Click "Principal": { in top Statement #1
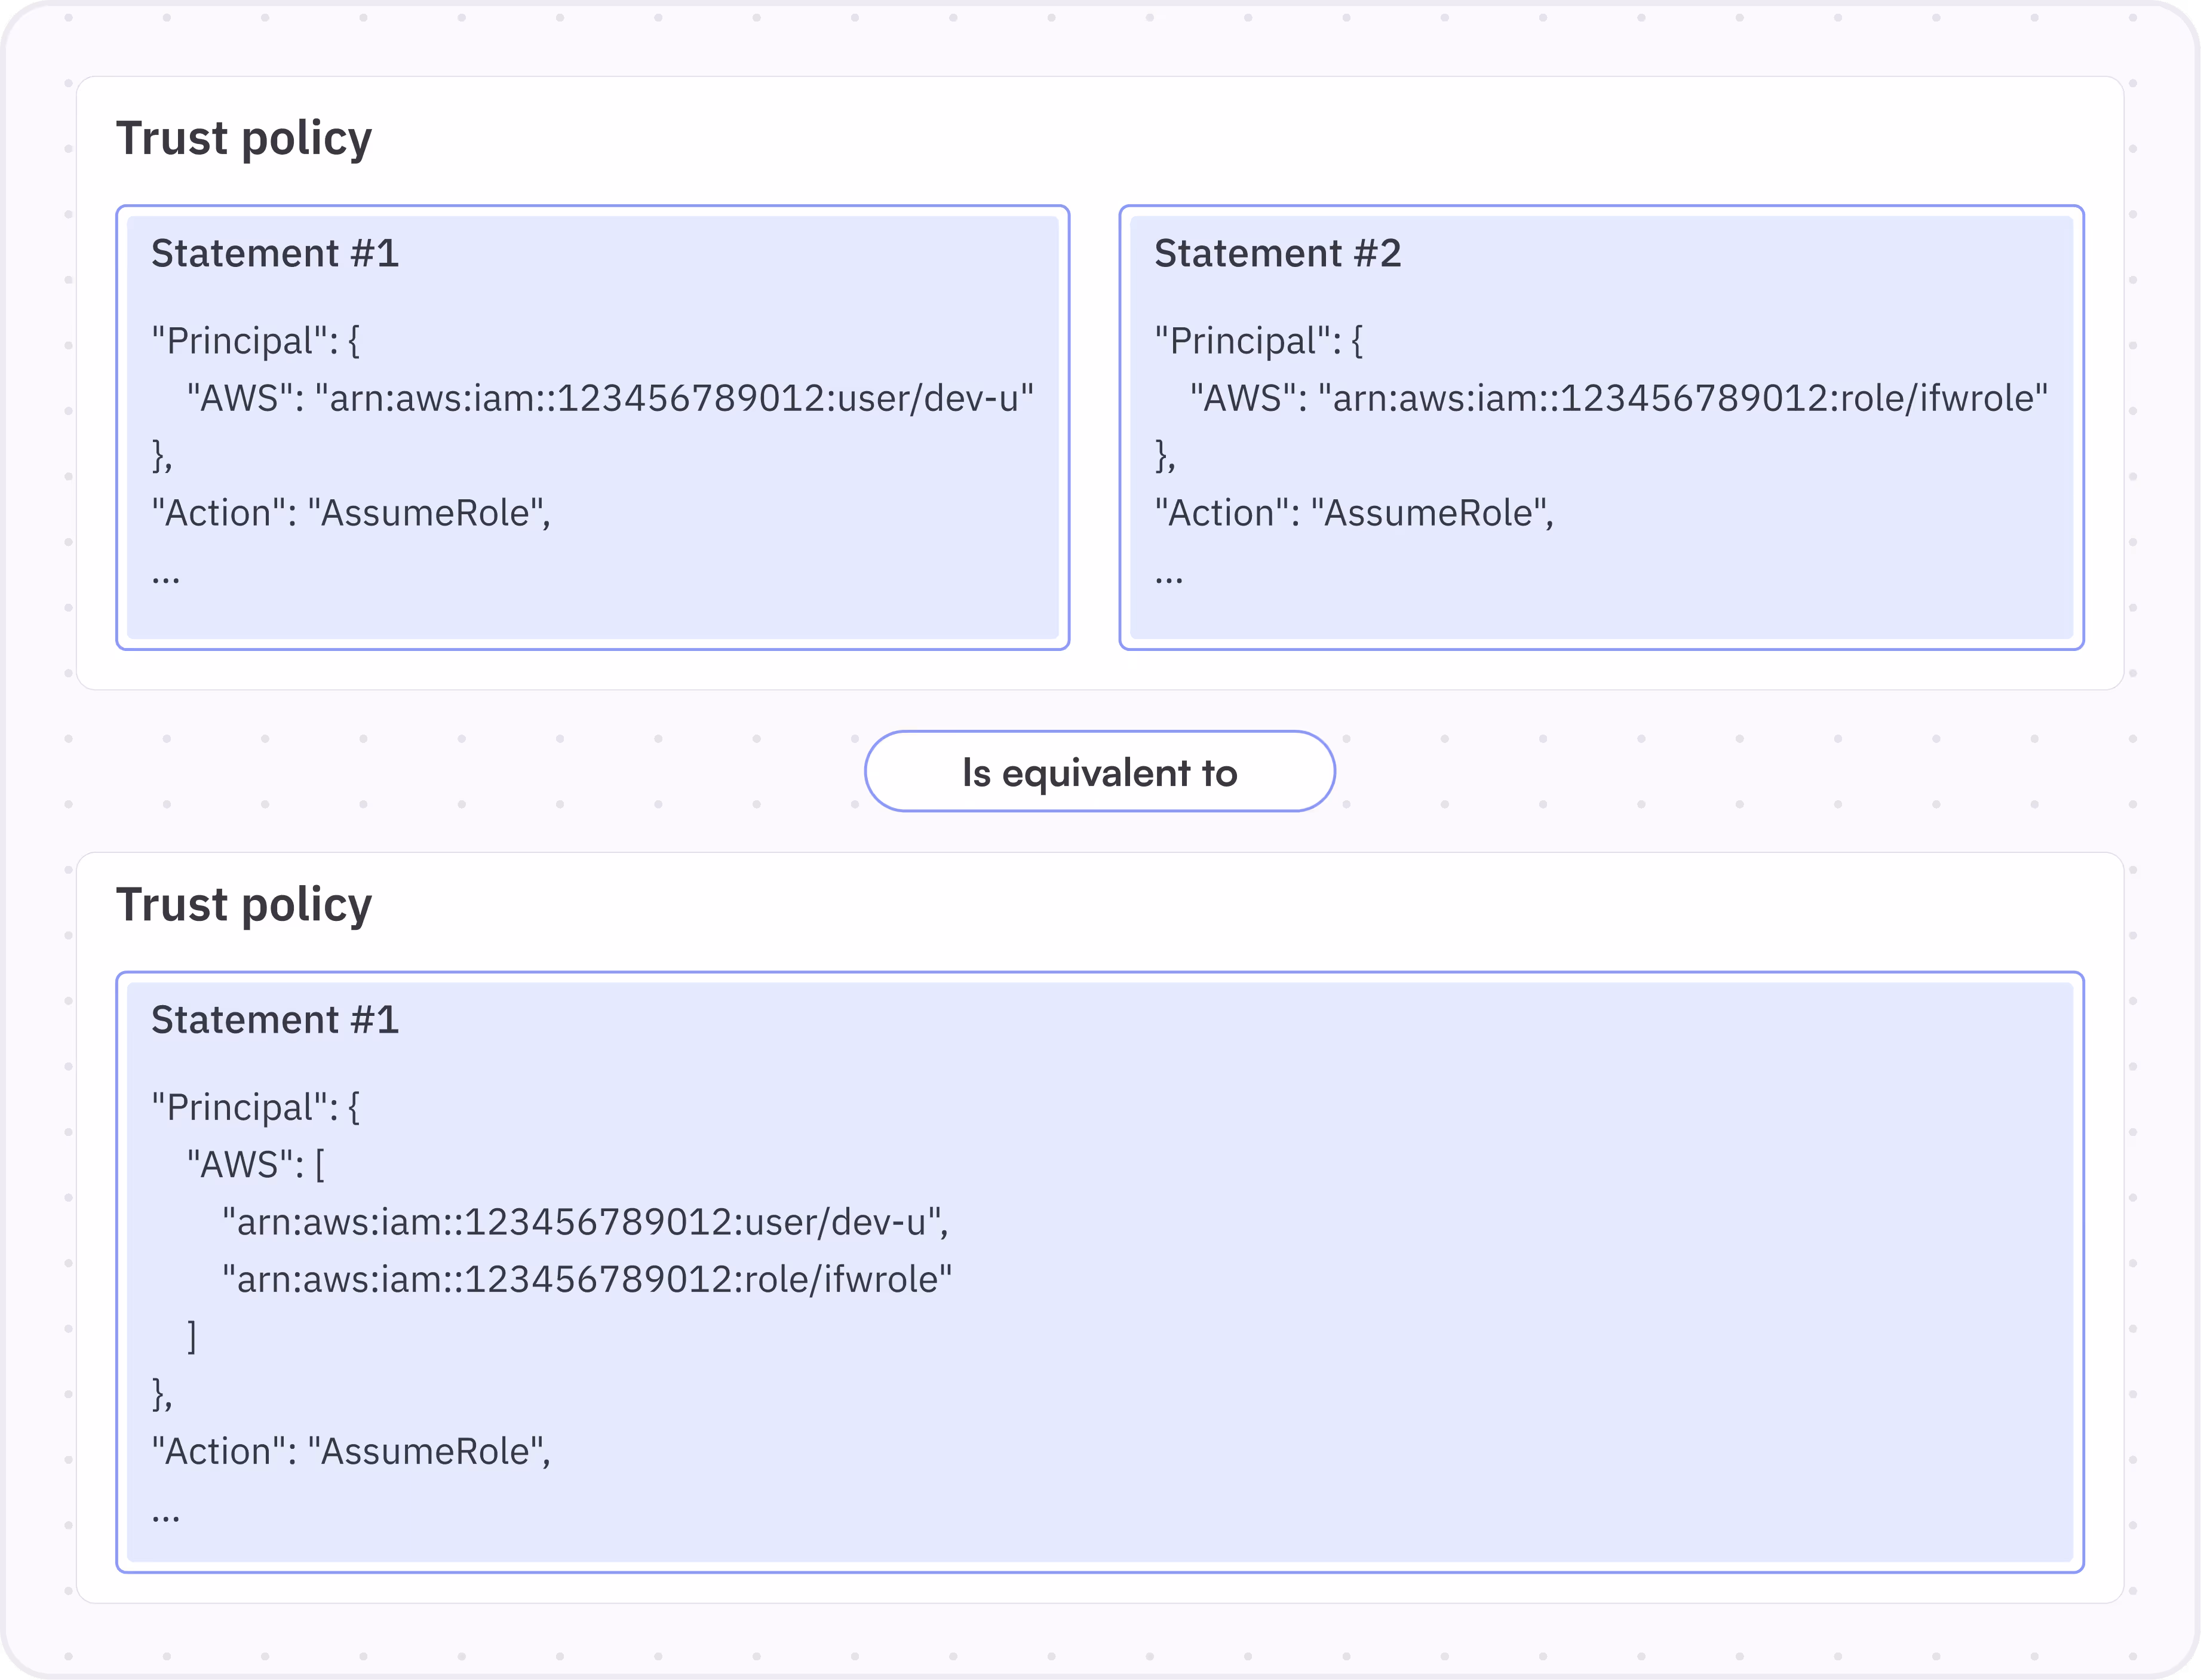 click(x=255, y=341)
